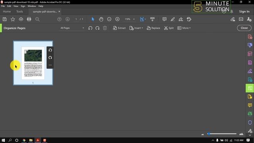
Task: Expand the right sidebar tools chevron
Action: [250, 135]
